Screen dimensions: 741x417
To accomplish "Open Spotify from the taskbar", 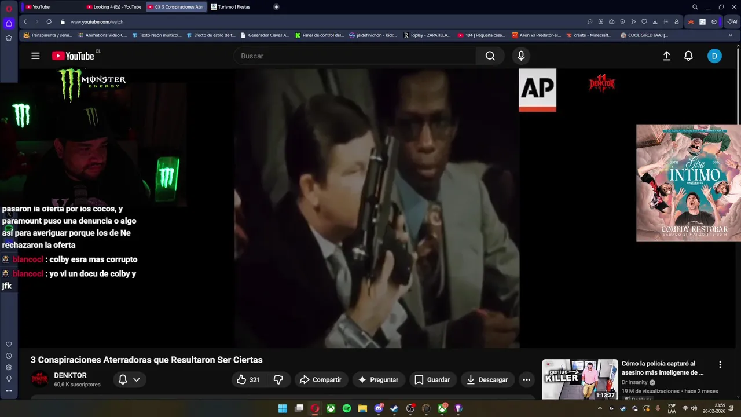I will pyautogui.click(x=347, y=408).
